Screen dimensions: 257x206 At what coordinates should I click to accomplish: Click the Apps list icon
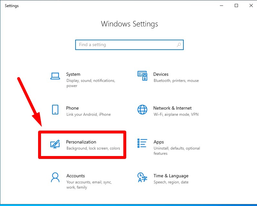coord(142,143)
